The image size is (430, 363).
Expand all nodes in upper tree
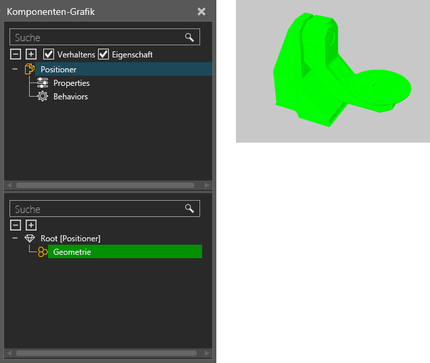pos(31,54)
